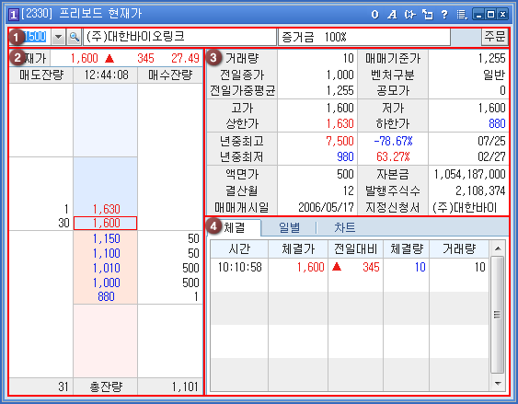Click the '0' icon in title bar
The height and width of the screenshot is (404, 518).
tap(375, 14)
